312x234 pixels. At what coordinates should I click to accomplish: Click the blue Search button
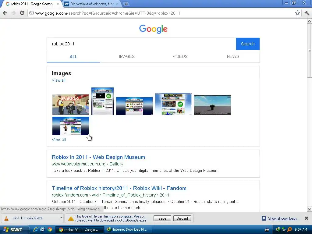(x=248, y=44)
